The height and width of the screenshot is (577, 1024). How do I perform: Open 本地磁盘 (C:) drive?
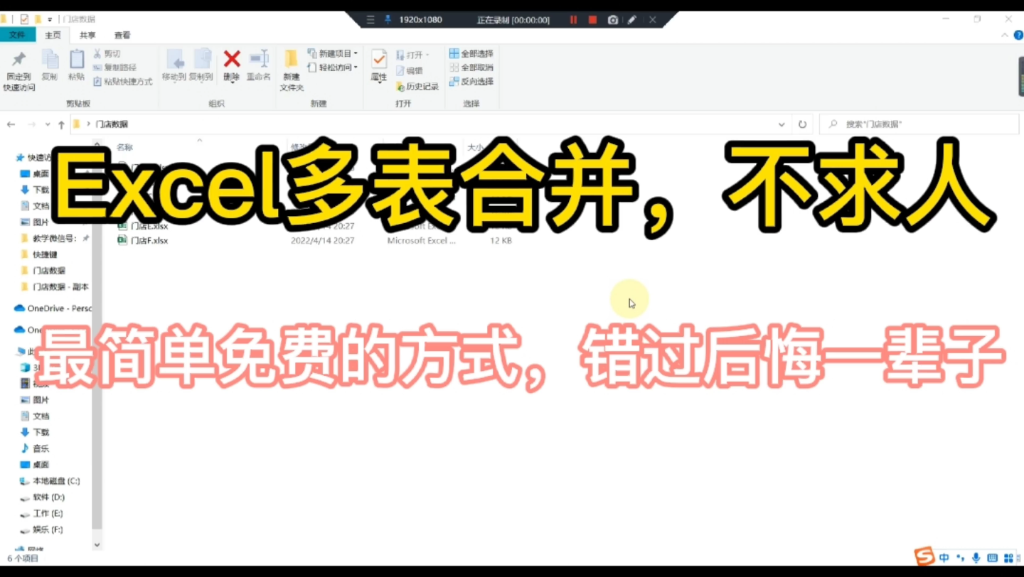50,481
